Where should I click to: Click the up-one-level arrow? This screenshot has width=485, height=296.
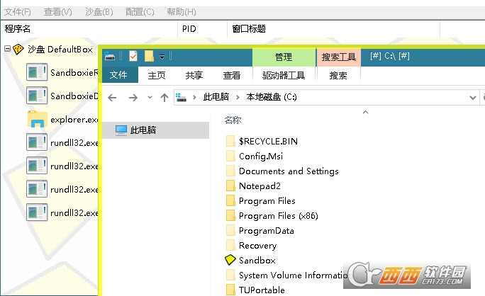(x=164, y=97)
